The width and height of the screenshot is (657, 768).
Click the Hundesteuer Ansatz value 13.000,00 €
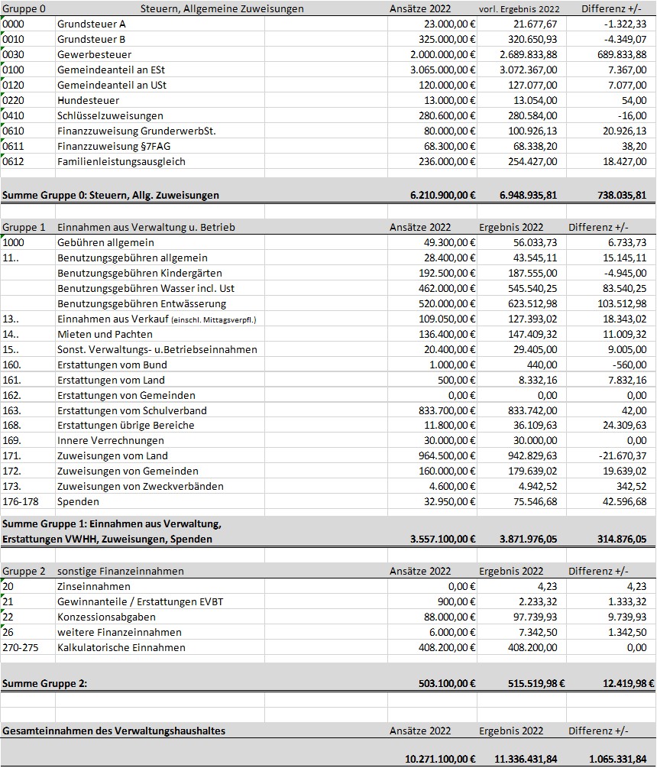pyautogui.click(x=432, y=100)
